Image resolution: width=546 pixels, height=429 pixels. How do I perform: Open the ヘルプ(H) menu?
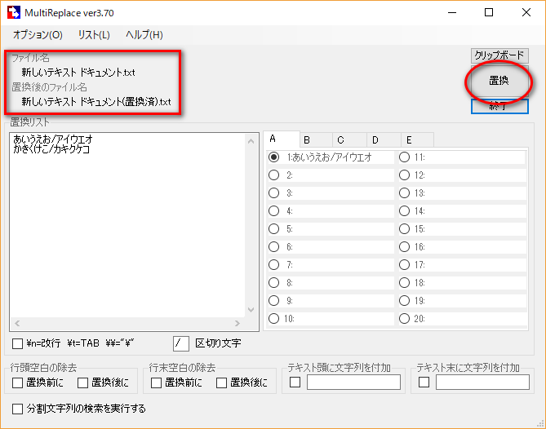tap(144, 35)
